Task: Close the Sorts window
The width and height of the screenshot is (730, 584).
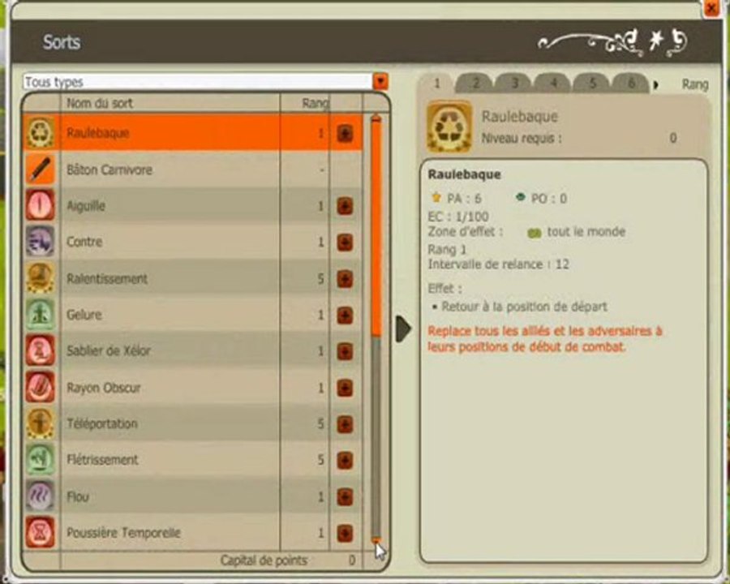Action: pos(712,8)
